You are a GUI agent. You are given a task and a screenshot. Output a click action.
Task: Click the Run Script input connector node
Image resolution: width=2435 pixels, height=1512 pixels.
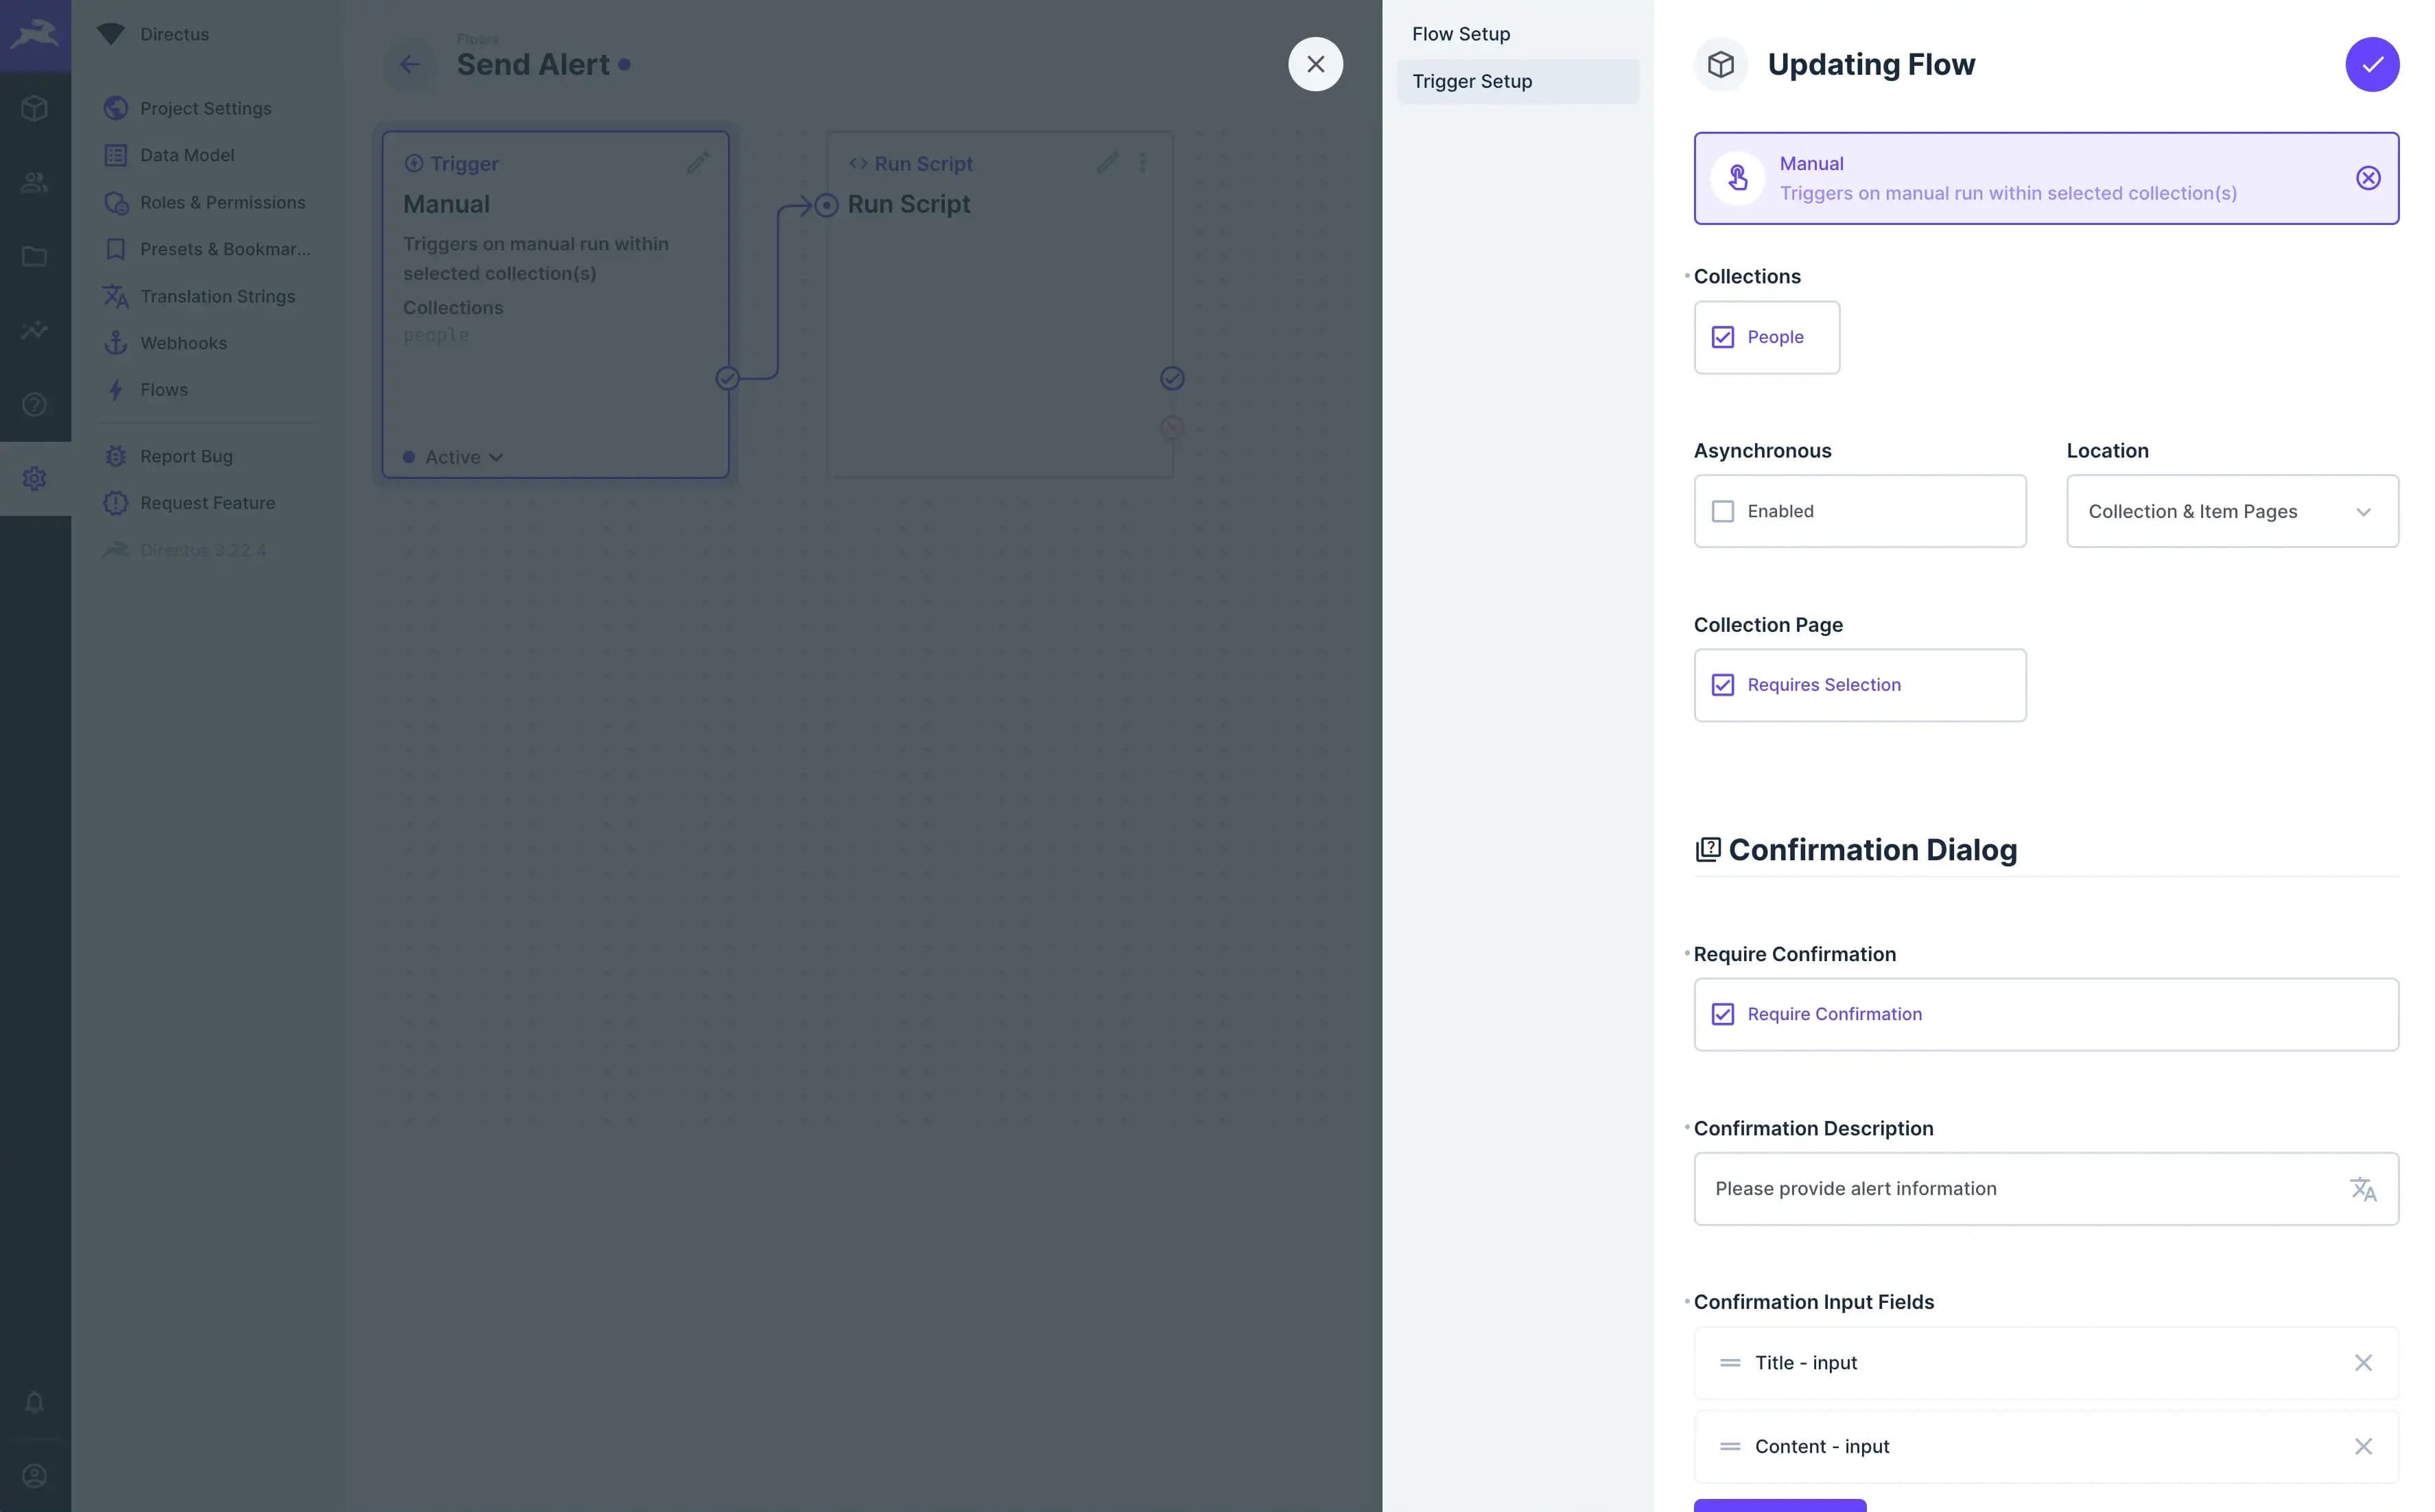coord(826,205)
